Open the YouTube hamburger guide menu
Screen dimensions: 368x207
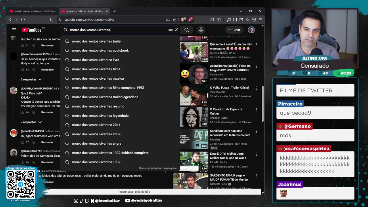pyautogui.click(x=14, y=30)
